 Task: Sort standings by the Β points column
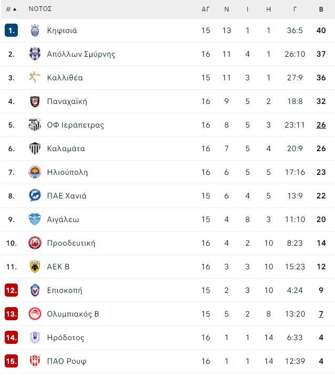coord(321,9)
